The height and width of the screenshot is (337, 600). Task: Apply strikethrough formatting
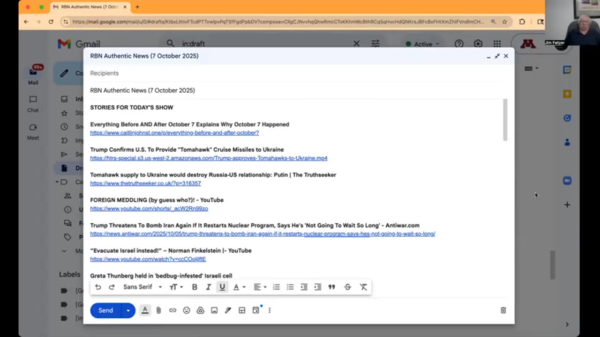[x=347, y=287]
